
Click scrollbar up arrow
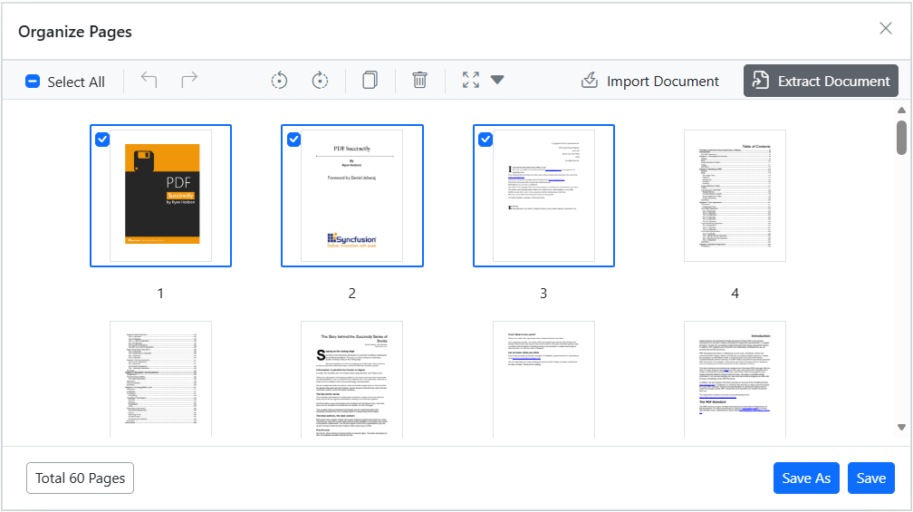[901, 110]
